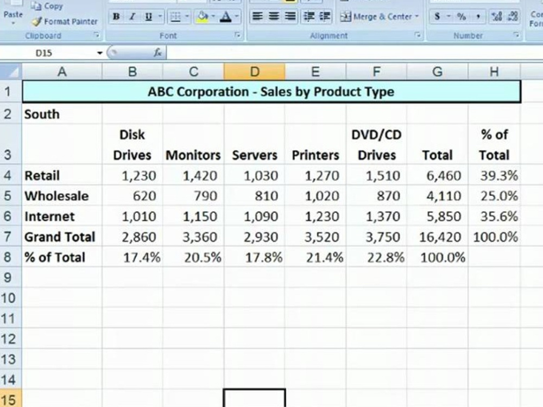Toggle Underline formatting
543x407 pixels.
[x=149, y=16]
